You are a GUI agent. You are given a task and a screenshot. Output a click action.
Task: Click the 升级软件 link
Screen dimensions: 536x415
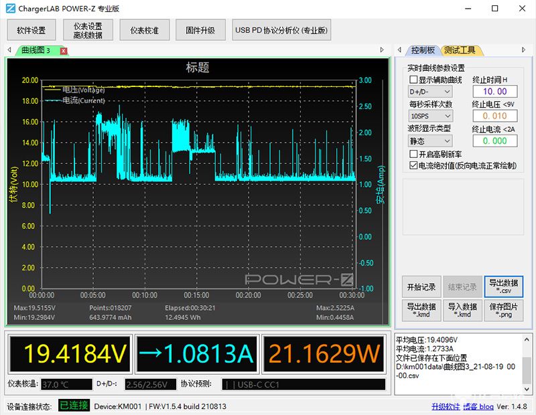446,406
